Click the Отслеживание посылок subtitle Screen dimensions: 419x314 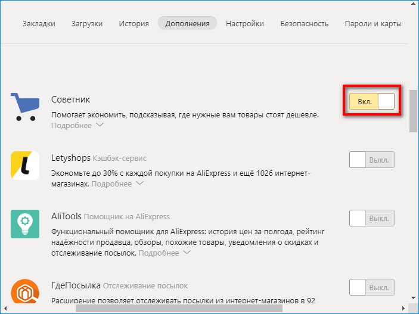pyautogui.click(x=145, y=286)
